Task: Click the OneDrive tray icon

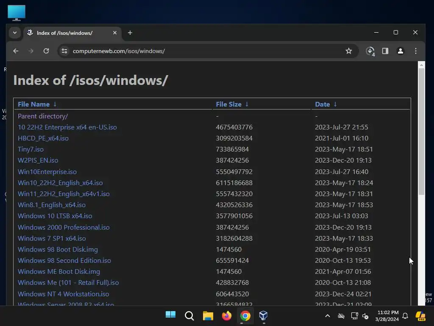Action: 341,316
